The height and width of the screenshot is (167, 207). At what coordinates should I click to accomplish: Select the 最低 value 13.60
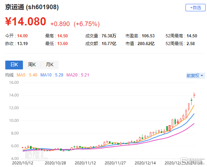[62, 44]
